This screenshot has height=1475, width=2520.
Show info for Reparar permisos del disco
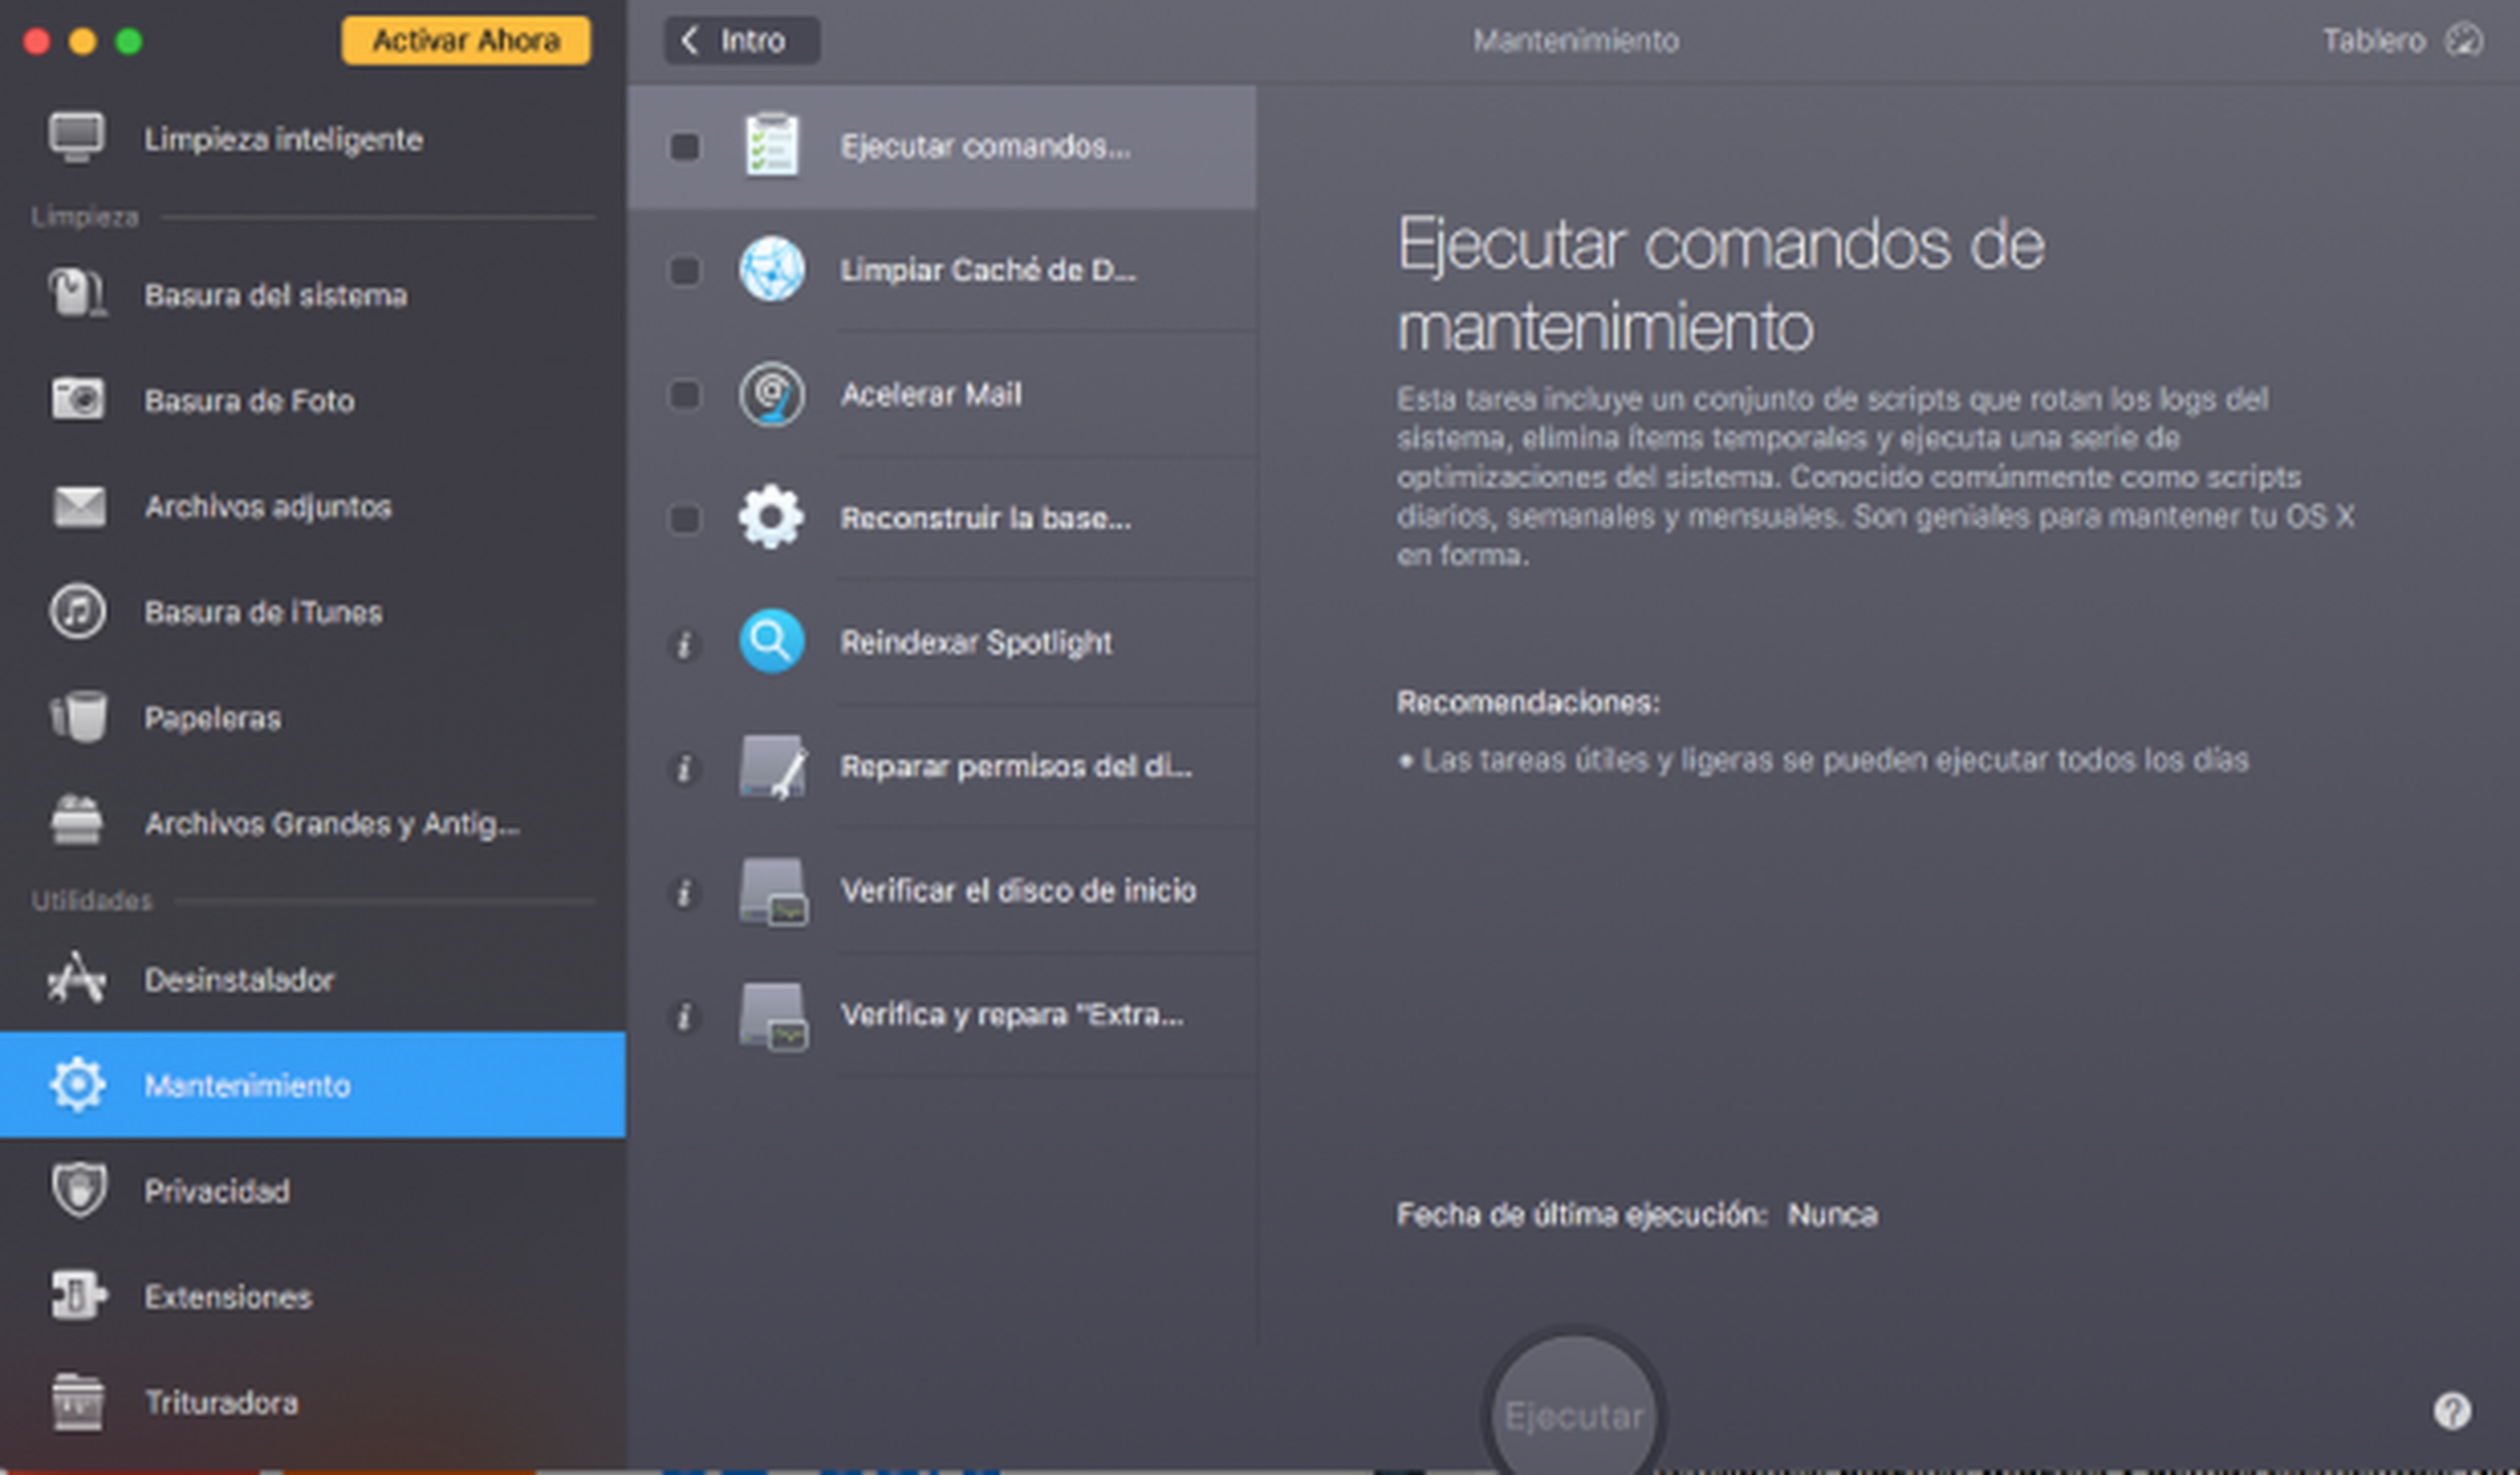click(x=684, y=768)
